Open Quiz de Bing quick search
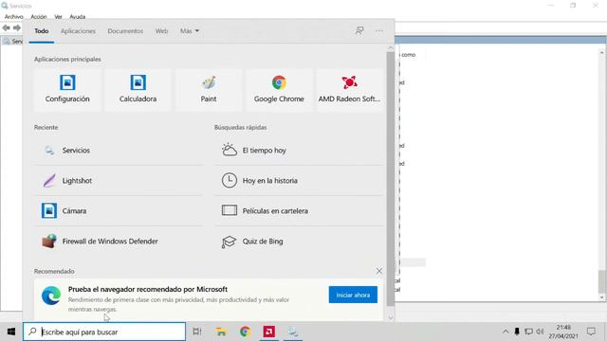Viewport: 607px width, 341px height. 299,242
